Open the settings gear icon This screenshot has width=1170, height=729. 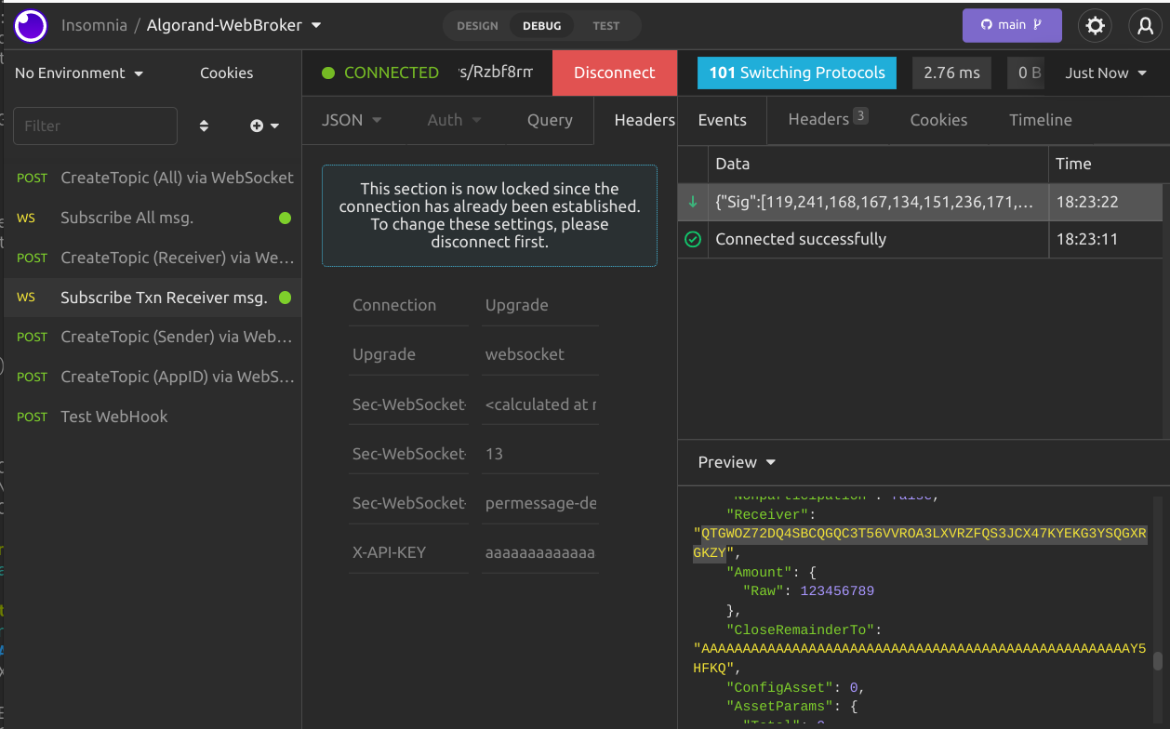click(x=1096, y=25)
